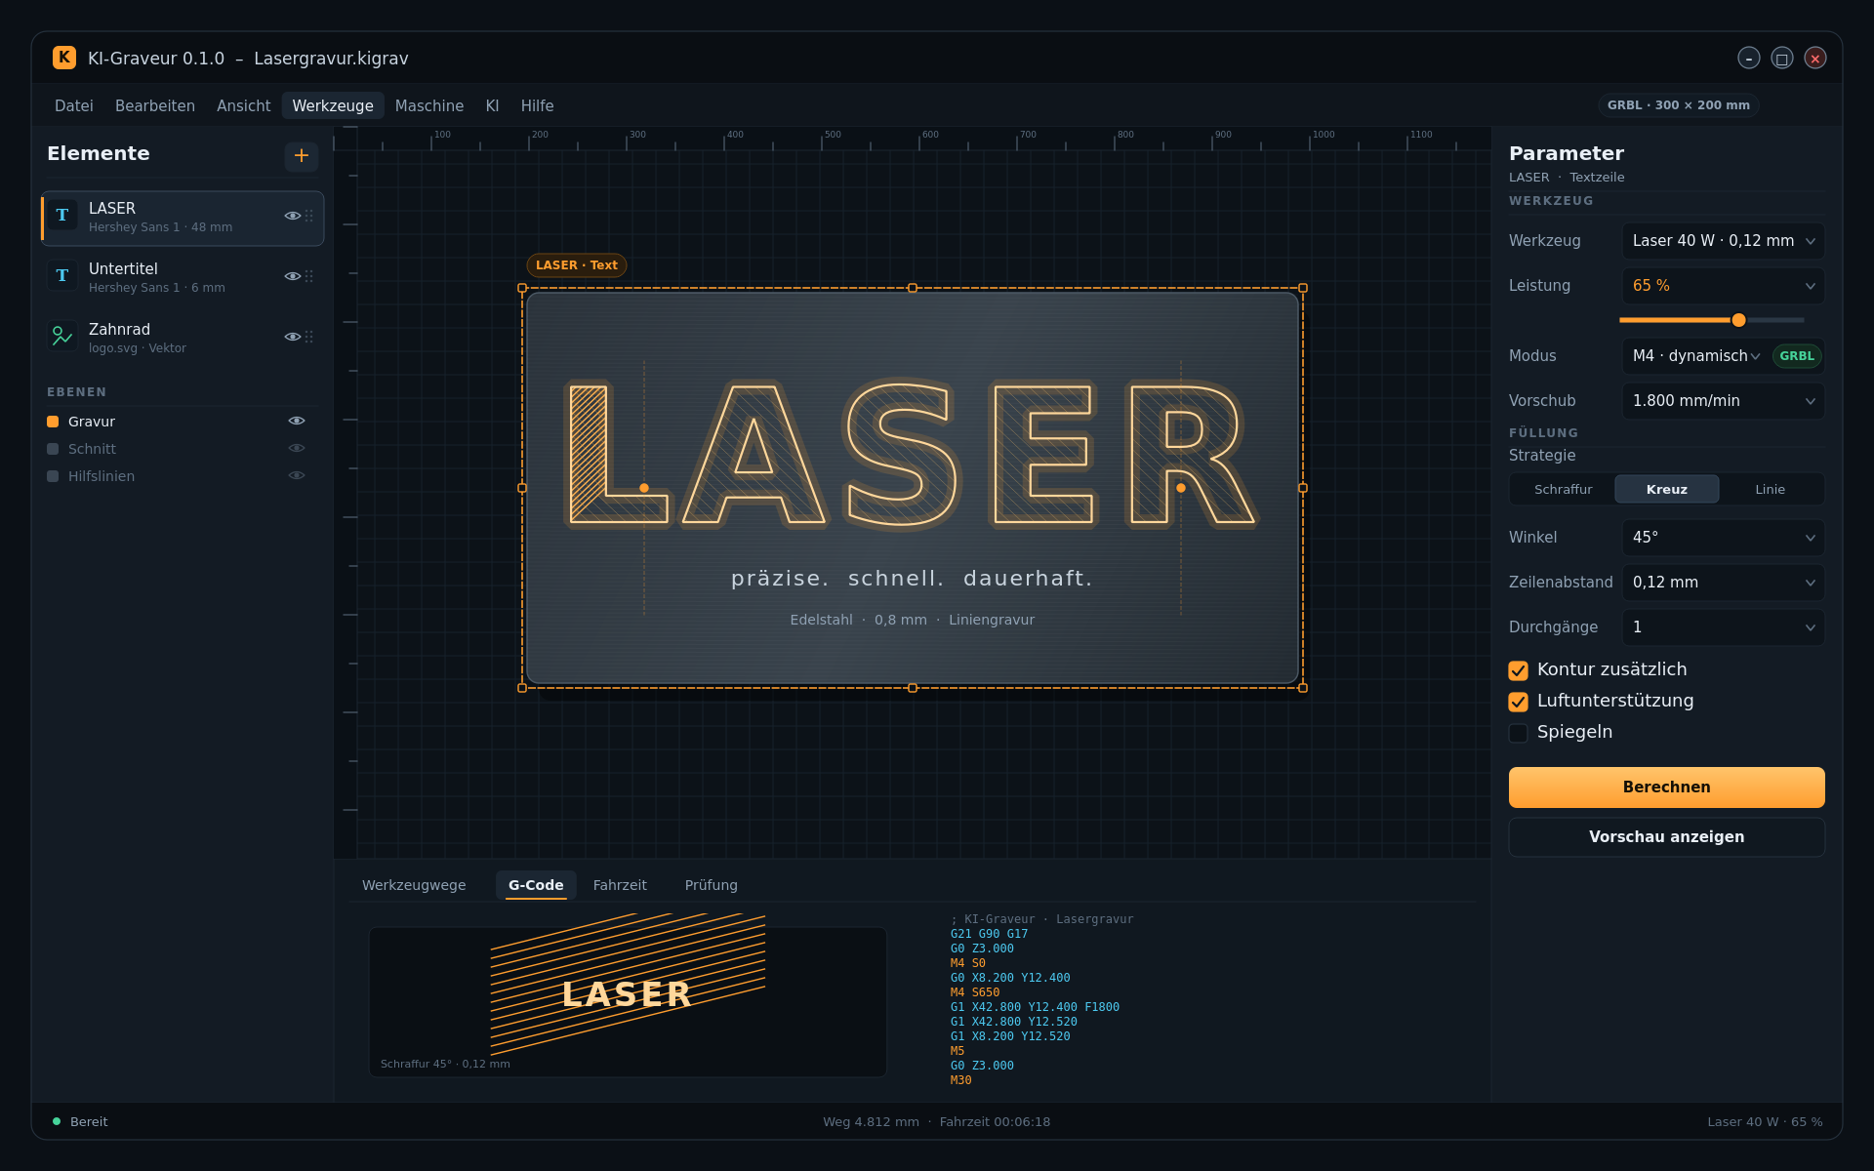Open the Modus M4 dynamisch dropdown

[x=1696, y=356]
